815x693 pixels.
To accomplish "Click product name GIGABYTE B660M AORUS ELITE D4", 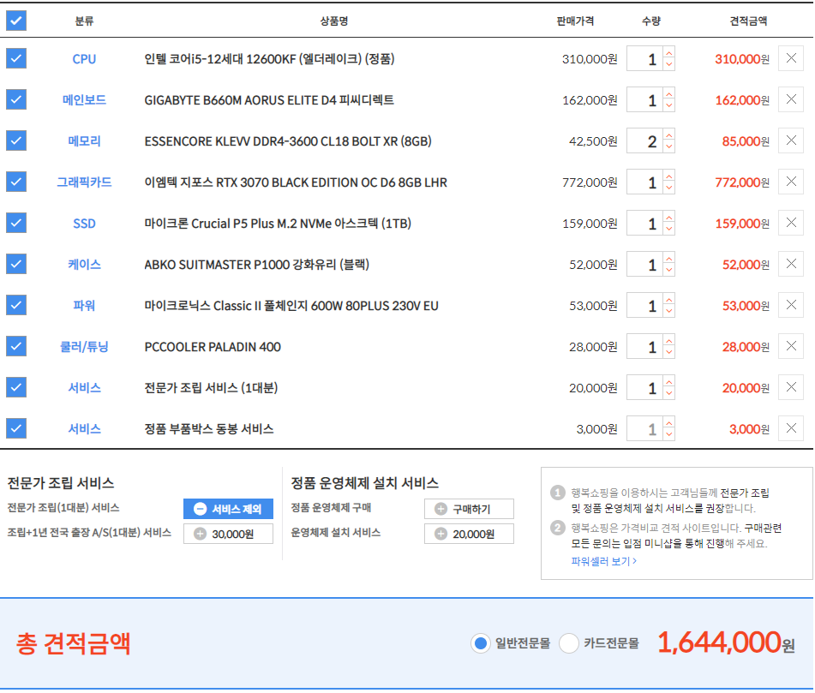I will [x=269, y=99].
